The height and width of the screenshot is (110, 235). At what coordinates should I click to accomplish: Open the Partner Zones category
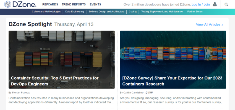(x=195, y=12)
